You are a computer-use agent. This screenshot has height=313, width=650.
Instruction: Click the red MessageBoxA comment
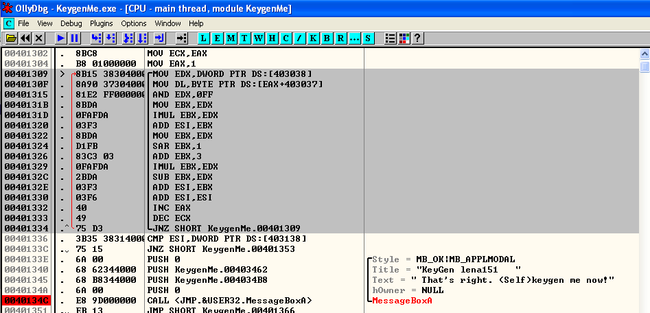tap(402, 301)
